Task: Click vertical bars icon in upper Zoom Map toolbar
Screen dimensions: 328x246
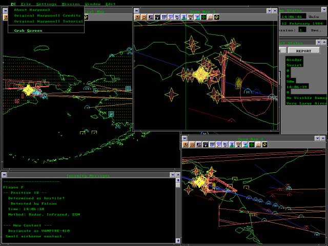Action: click(210, 17)
